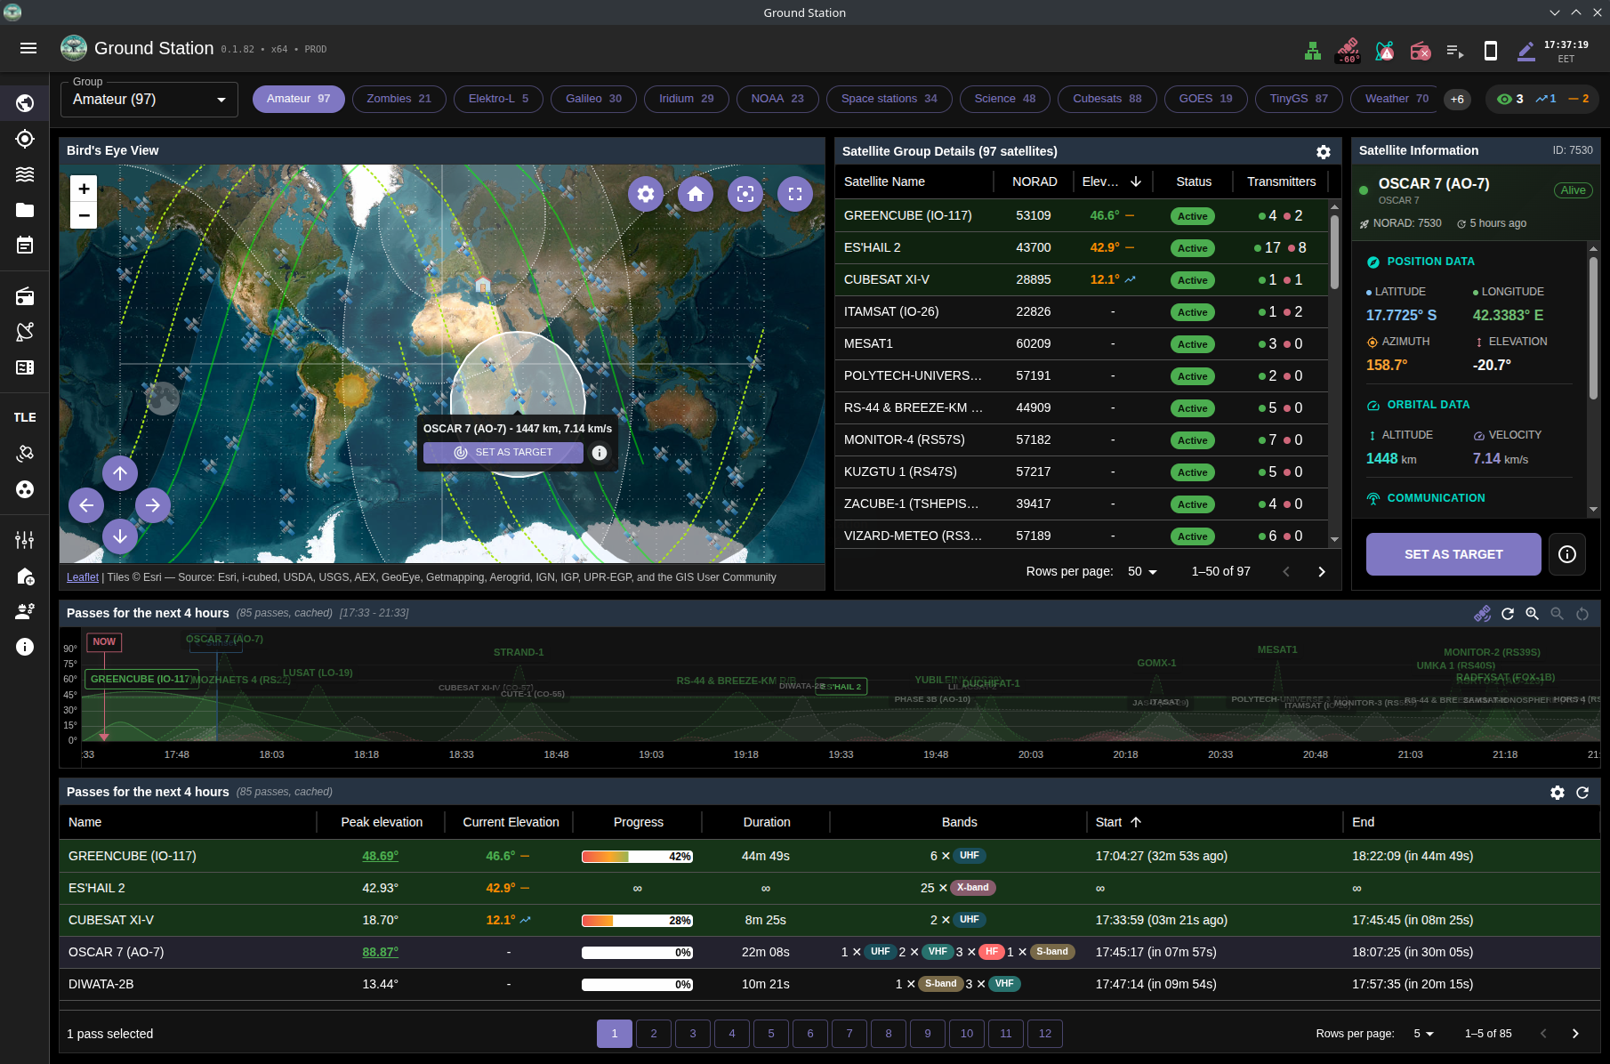The image size is (1610, 1064).
Task: Open the antenna rotator panel from the sidebar
Action: coord(24,331)
